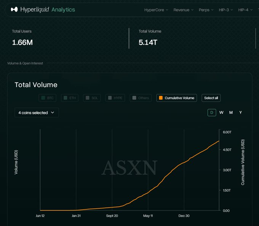This screenshot has width=259, height=226.
Task: Open the Hyperliquid Analytics home link
Action: (43, 10)
